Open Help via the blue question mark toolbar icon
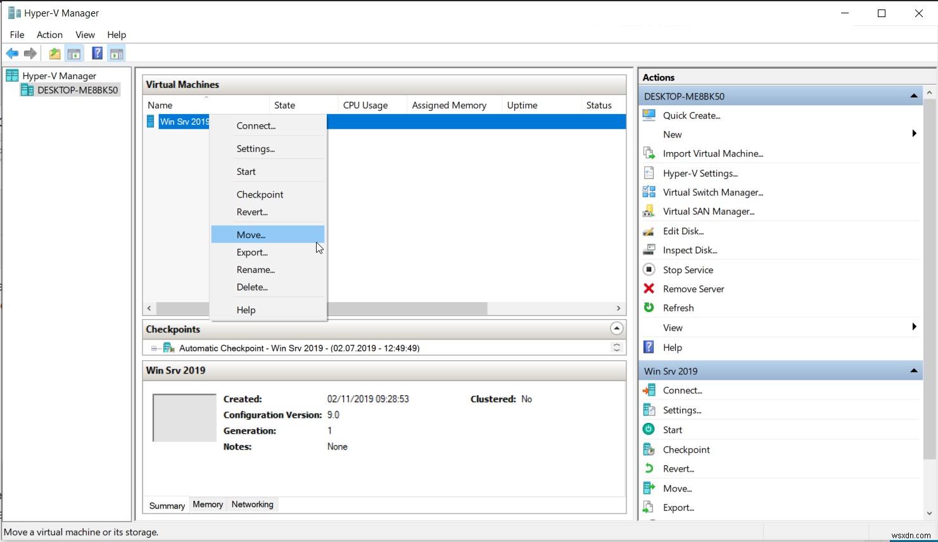Screen dimensions: 938x542 tap(96, 53)
